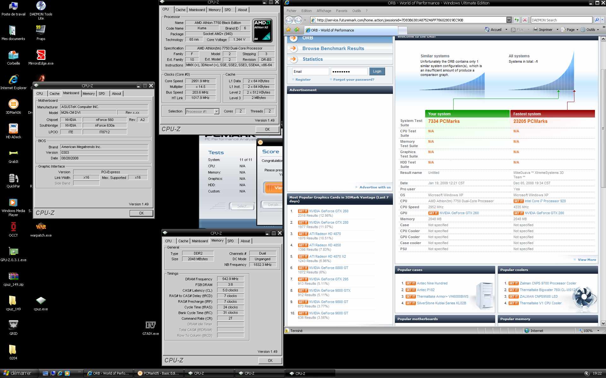Switch to About tab in Memory CPU-Z window

click(x=245, y=241)
